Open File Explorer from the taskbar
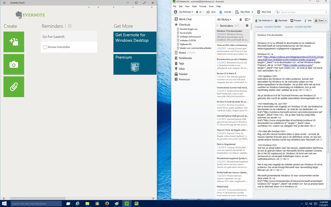Screen dimensions: 331x207 [x=87, y=204]
